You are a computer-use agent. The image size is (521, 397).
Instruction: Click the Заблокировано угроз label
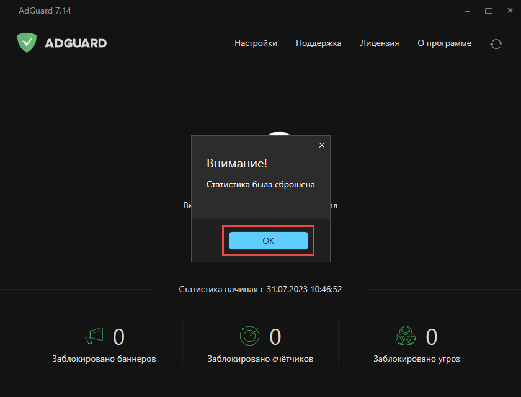click(416, 359)
